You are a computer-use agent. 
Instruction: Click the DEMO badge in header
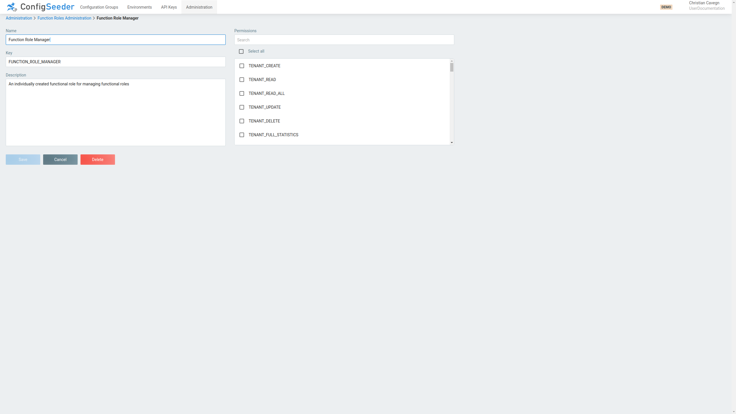click(666, 7)
